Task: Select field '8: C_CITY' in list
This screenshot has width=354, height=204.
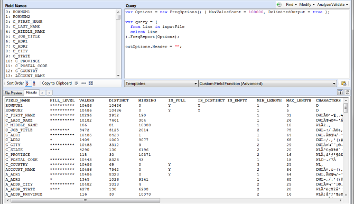Action: (16, 51)
